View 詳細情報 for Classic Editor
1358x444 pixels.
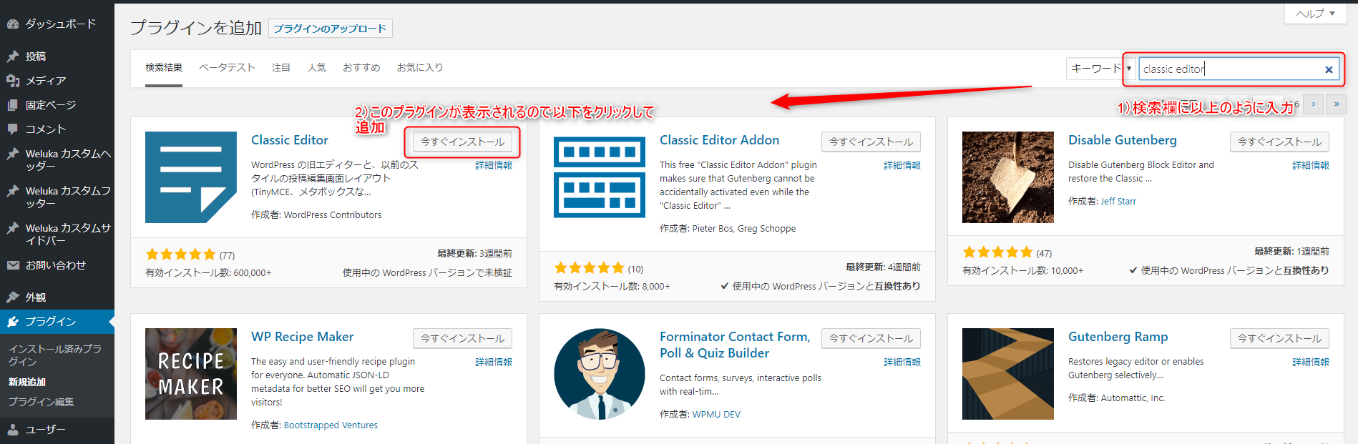coord(494,165)
